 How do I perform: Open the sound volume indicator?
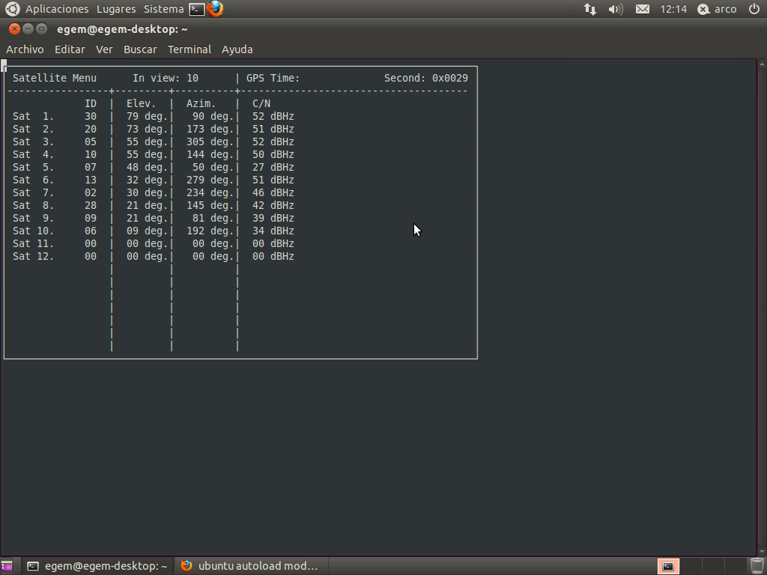(x=616, y=9)
